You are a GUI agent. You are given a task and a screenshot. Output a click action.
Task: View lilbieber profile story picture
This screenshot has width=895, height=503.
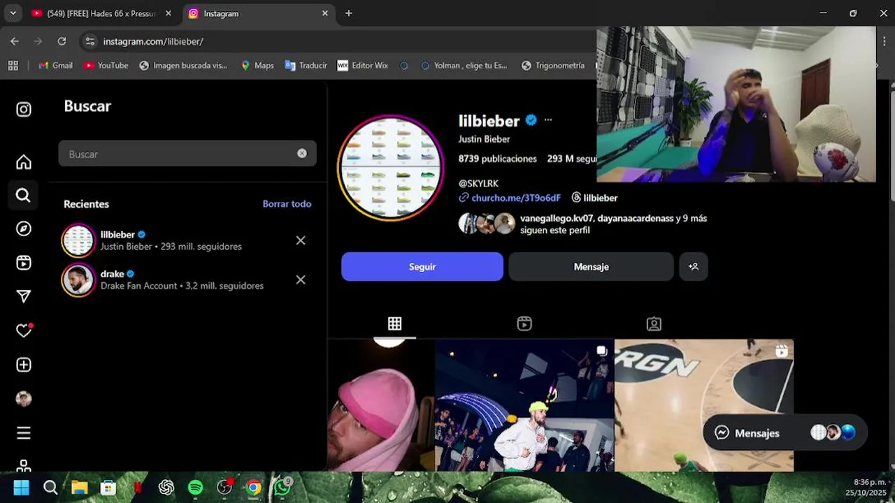[390, 168]
